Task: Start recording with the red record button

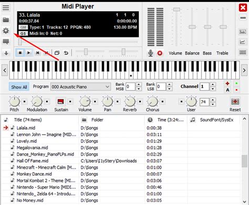Action: [x=160, y=53]
